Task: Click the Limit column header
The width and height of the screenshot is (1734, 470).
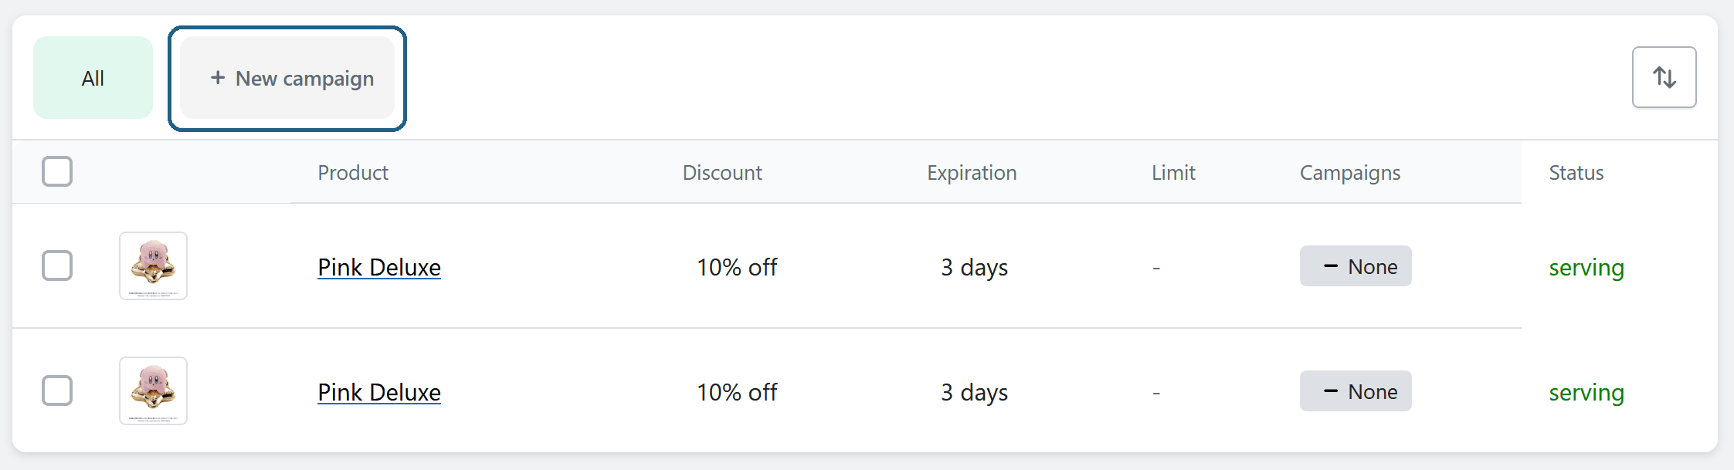Action: point(1173,173)
